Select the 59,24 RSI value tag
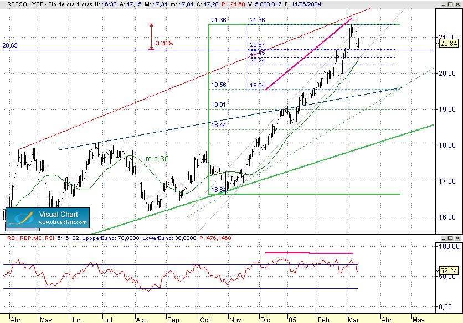The image size is (463, 323). (x=449, y=270)
